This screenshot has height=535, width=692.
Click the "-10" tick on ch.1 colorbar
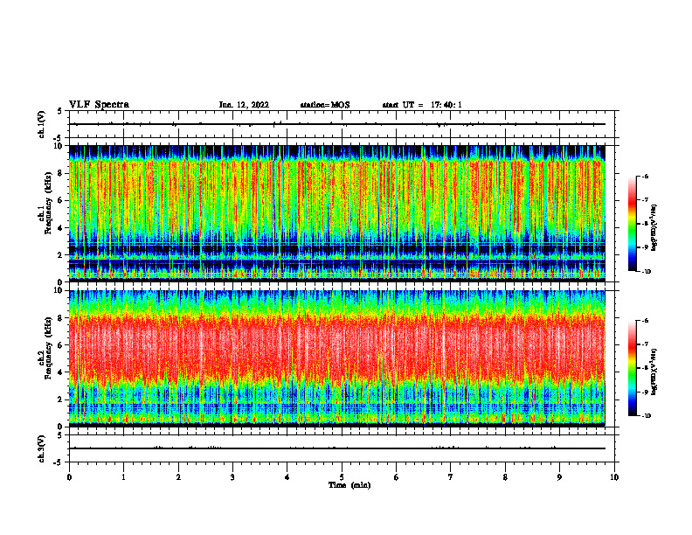click(647, 272)
